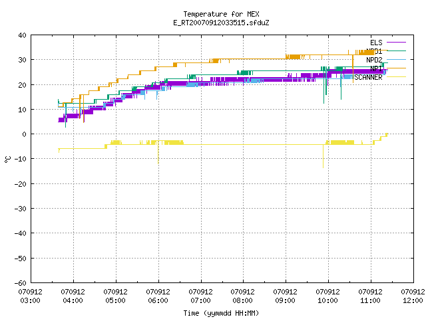
Task: Click the y-axis value '-10'
Action: [x=21, y=159]
